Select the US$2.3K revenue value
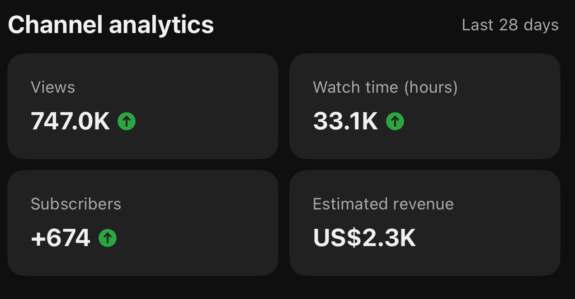 coord(364,238)
